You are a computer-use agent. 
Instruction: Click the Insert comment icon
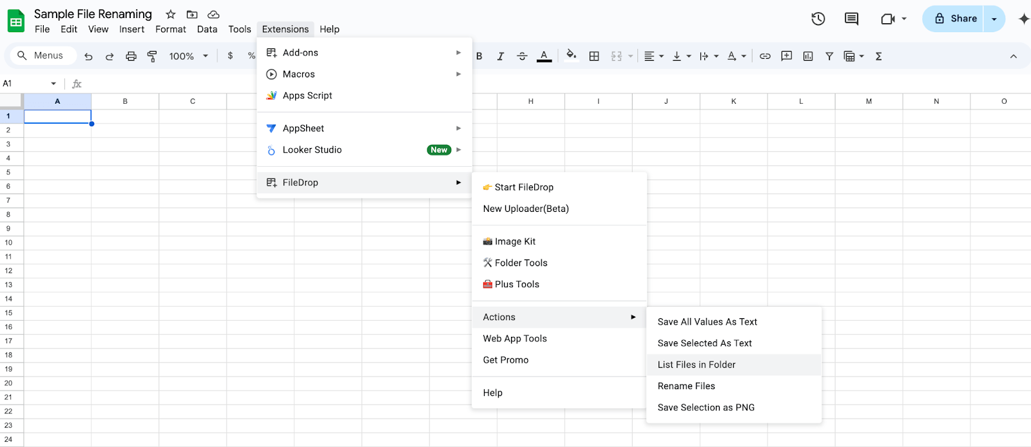[x=786, y=56]
